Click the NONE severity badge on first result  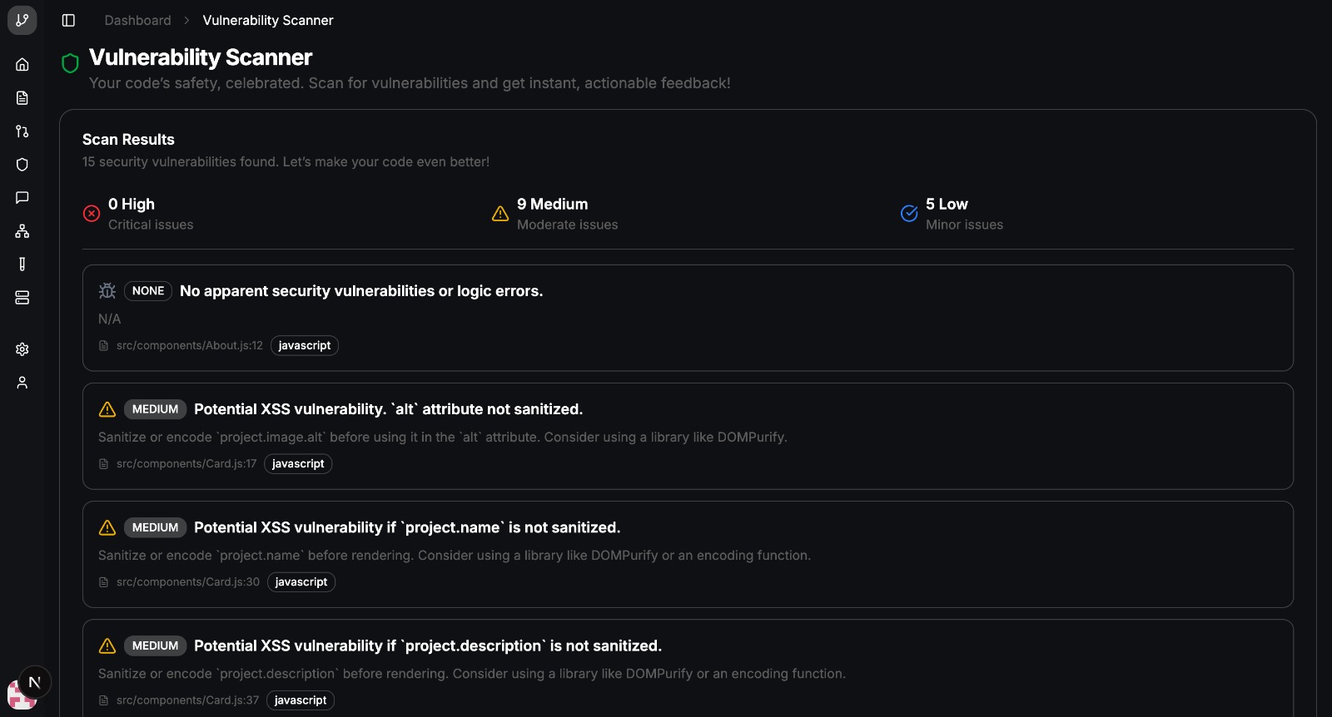pyautogui.click(x=147, y=291)
